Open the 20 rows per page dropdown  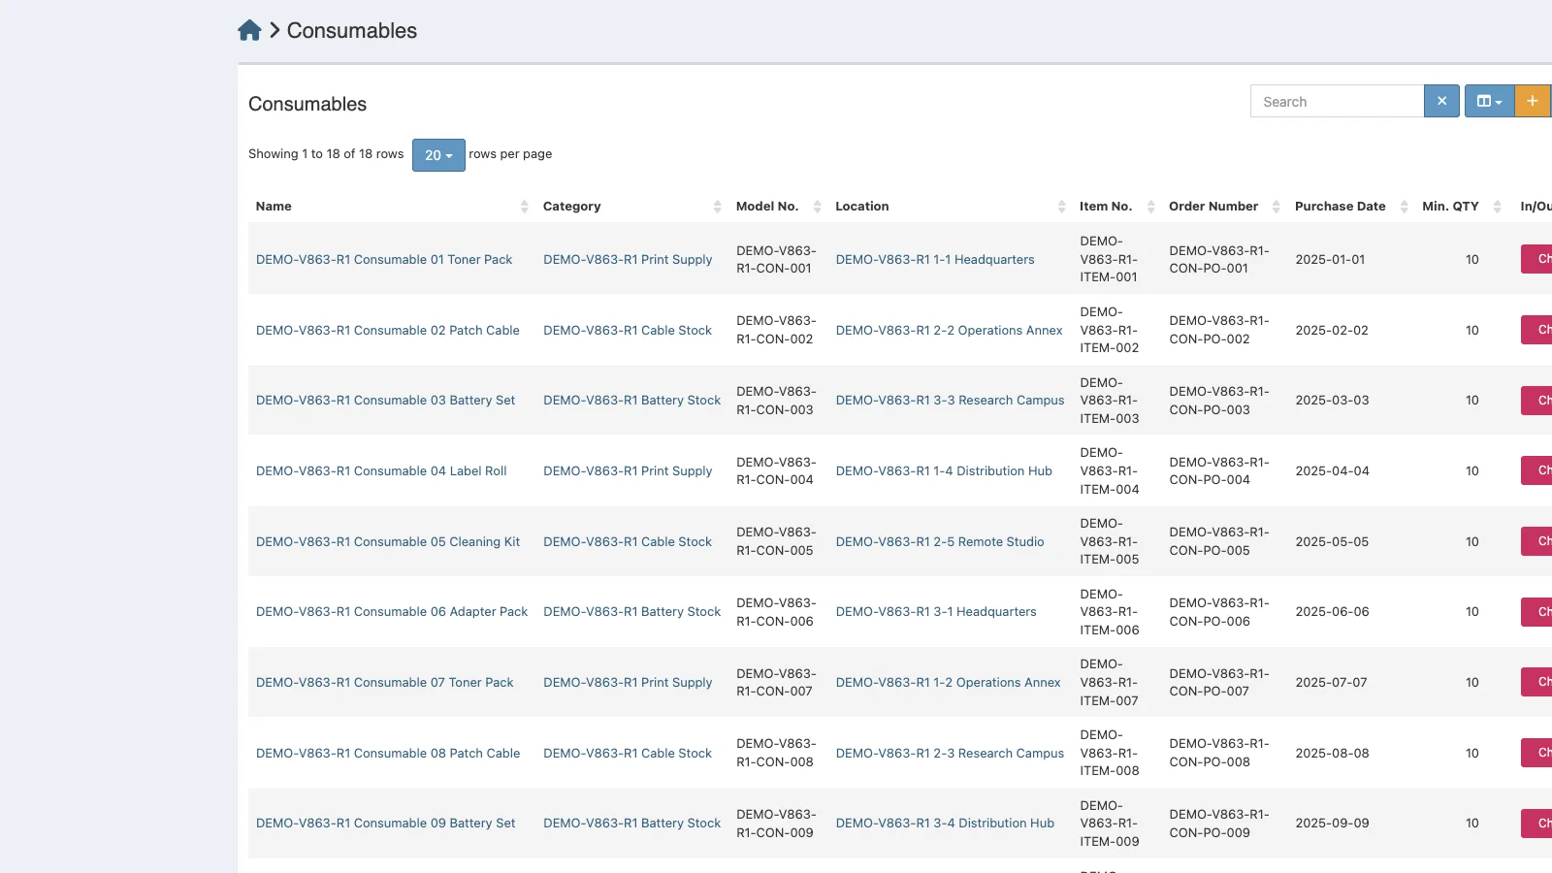tap(438, 155)
